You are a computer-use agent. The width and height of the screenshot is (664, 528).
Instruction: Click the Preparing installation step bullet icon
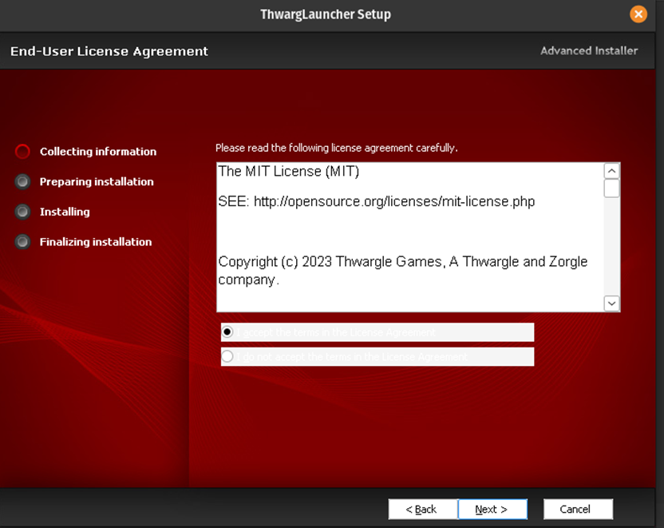pyautogui.click(x=23, y=181)
